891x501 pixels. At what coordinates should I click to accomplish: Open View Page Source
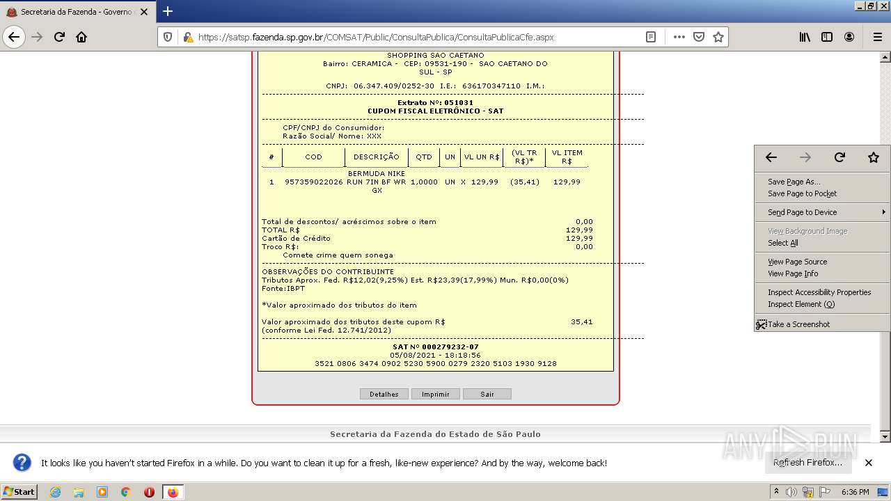[x=822, y=262]
